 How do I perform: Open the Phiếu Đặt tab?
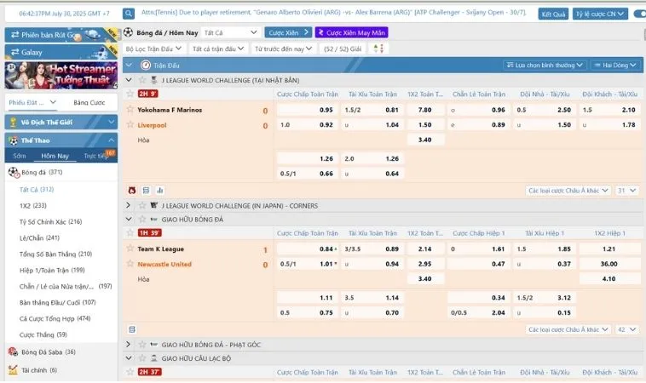point(32,102)
